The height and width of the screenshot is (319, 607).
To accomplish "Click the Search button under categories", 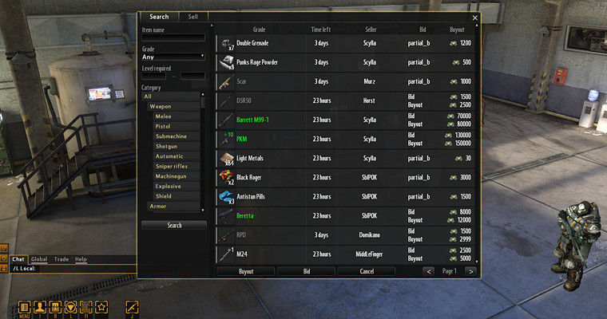I will coord(174,226).
